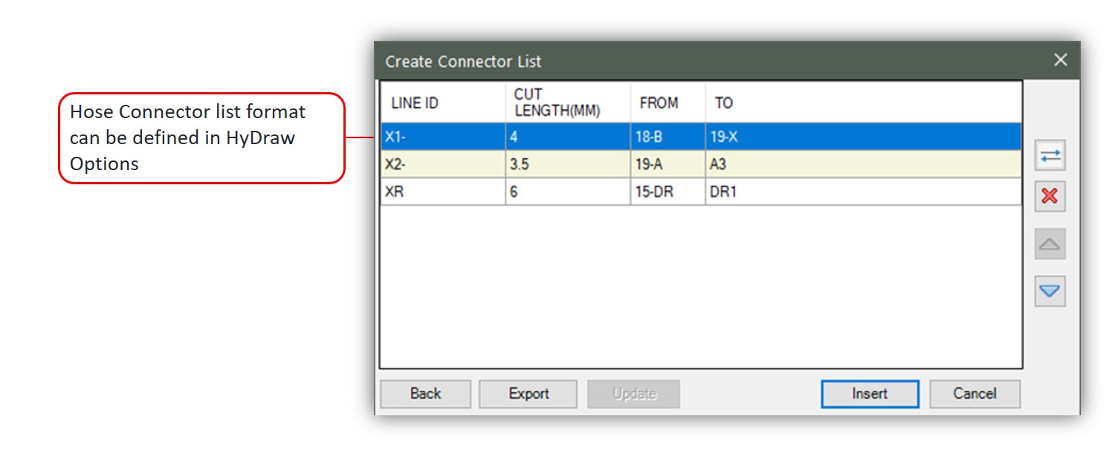
Task: Close the Create Connector List dialog
Action: tap(1060, 60)
